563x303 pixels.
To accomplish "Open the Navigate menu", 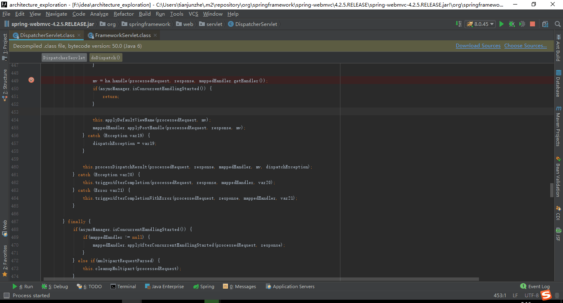I will coord(56,14).
